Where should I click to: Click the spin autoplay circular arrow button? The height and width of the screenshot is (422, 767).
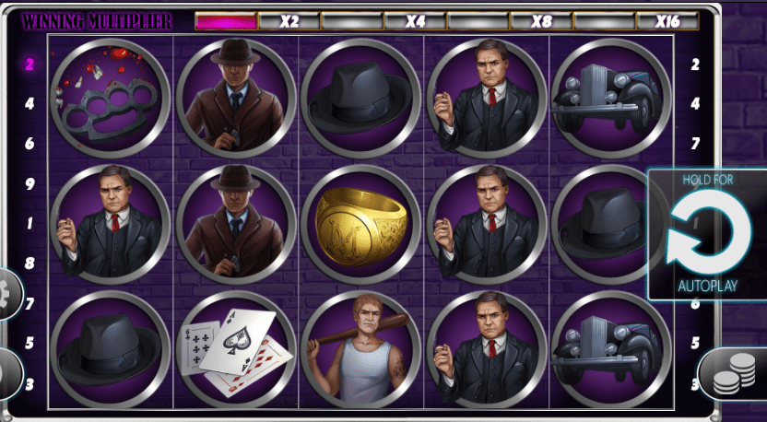707,234
